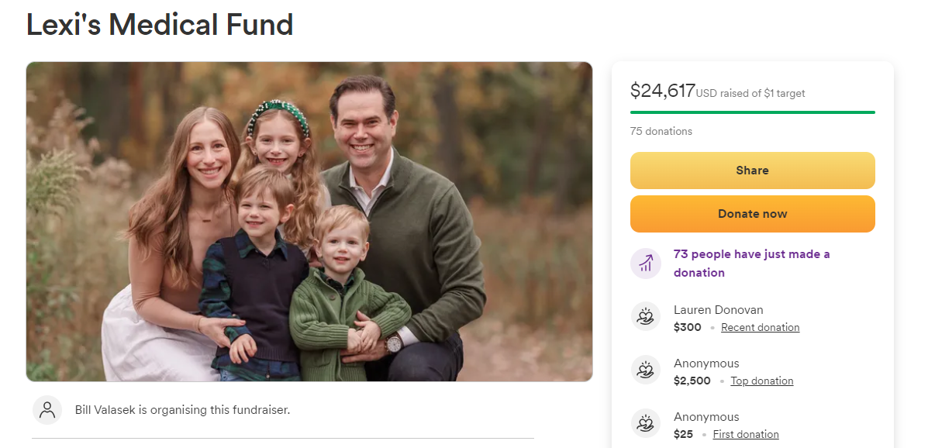Click the heart-hands icon beside Lauren Donovan
Image resolution: width=935 pixels, height=448 pixels.
point(646,317)
